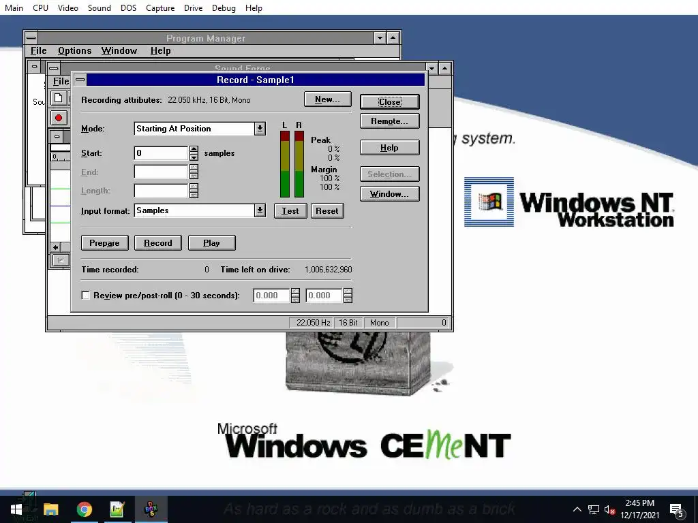Open the DOSBox Sound menu
The height and width of the screenshot is (523, 698).
(100, 8)
